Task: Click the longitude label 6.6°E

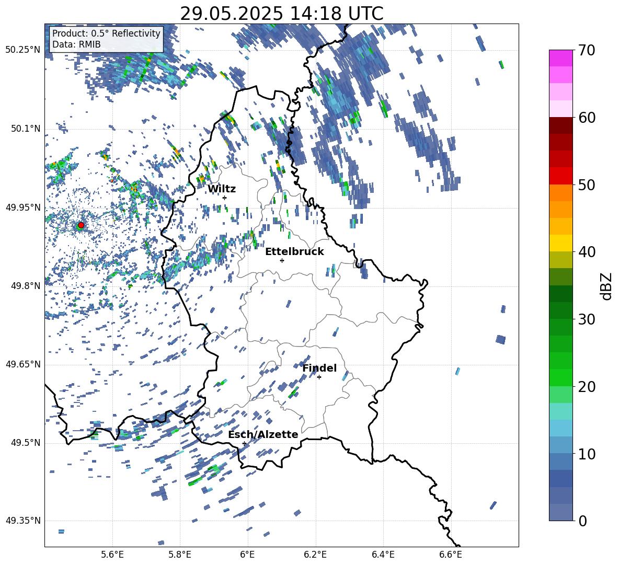Action: coord(451,555)
